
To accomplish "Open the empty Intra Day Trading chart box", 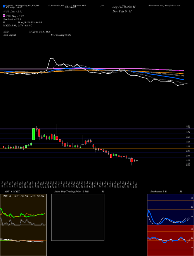I will coord(78,217).
